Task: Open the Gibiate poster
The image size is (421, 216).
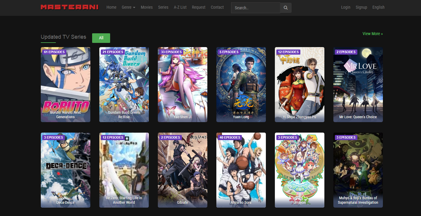Action: [x=182, y=170]
